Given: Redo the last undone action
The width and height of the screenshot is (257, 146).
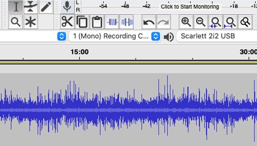Looking at the screenshot, I should 163,22.
